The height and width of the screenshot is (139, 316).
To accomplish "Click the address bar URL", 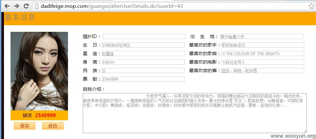I will coord(112,6).
